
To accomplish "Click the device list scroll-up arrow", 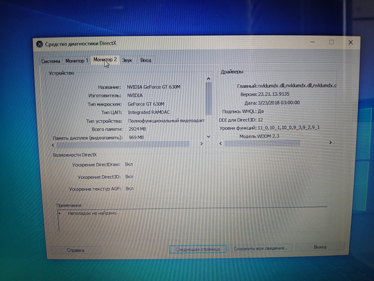I will coord(209,79).
